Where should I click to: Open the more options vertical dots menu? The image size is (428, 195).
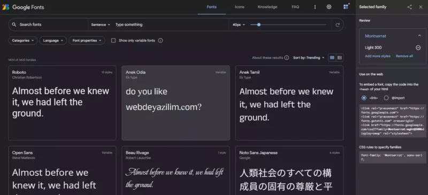[315, 7]
